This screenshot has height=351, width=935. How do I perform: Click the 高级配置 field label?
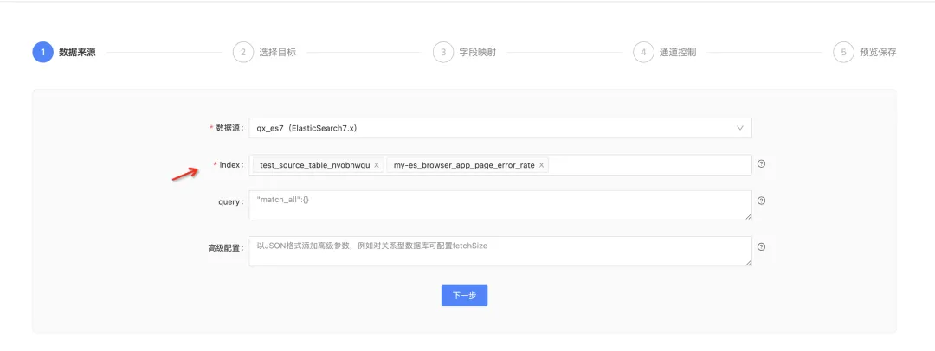(x=226, y=248)
